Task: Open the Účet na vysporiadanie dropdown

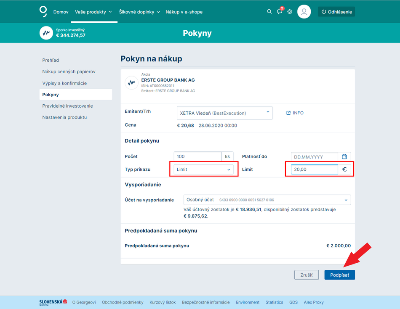Action: click(x=267, y=200)
